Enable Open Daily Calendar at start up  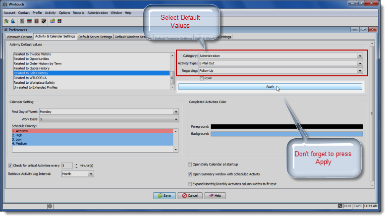pos(190,164)
